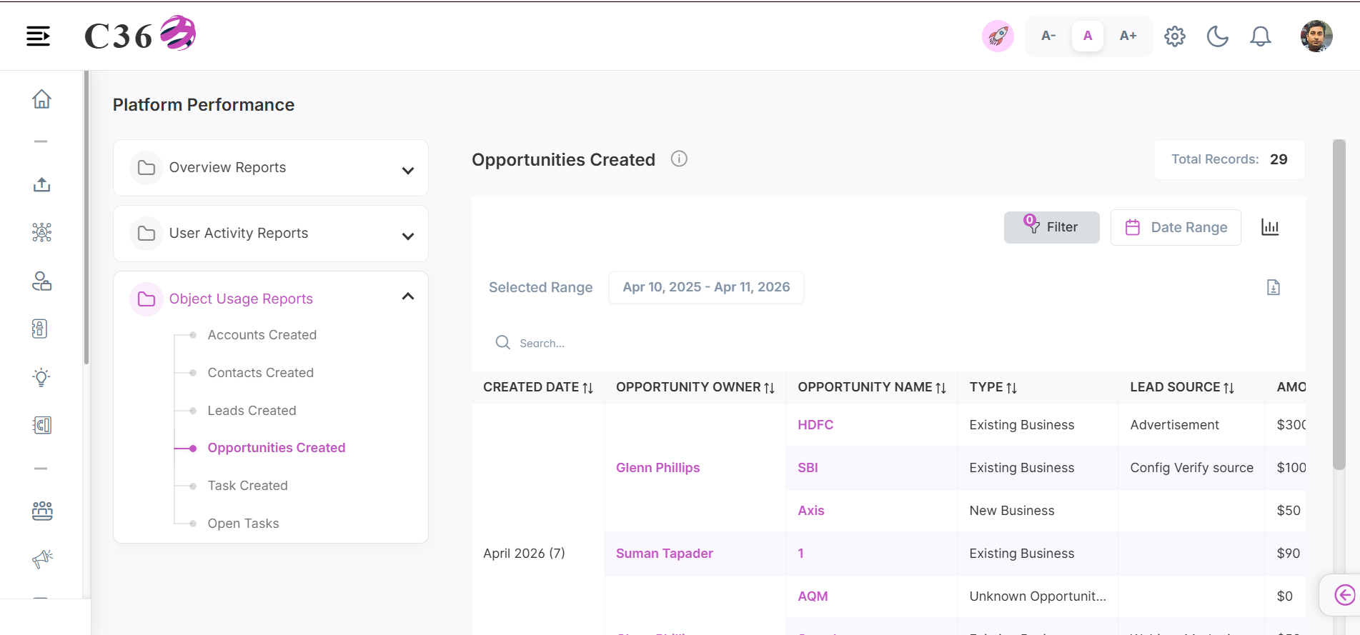Open the Date Range picker
This screenshot has height=635, width=1360.
pos(1176,227)
